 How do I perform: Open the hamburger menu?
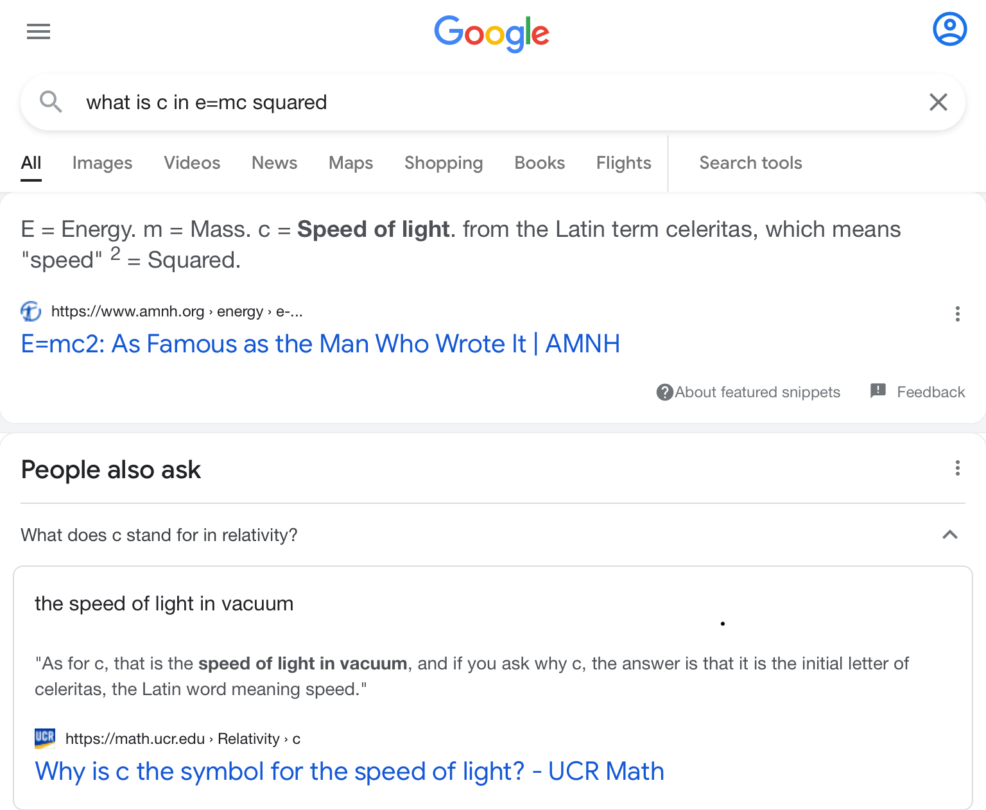pos(39,31)
